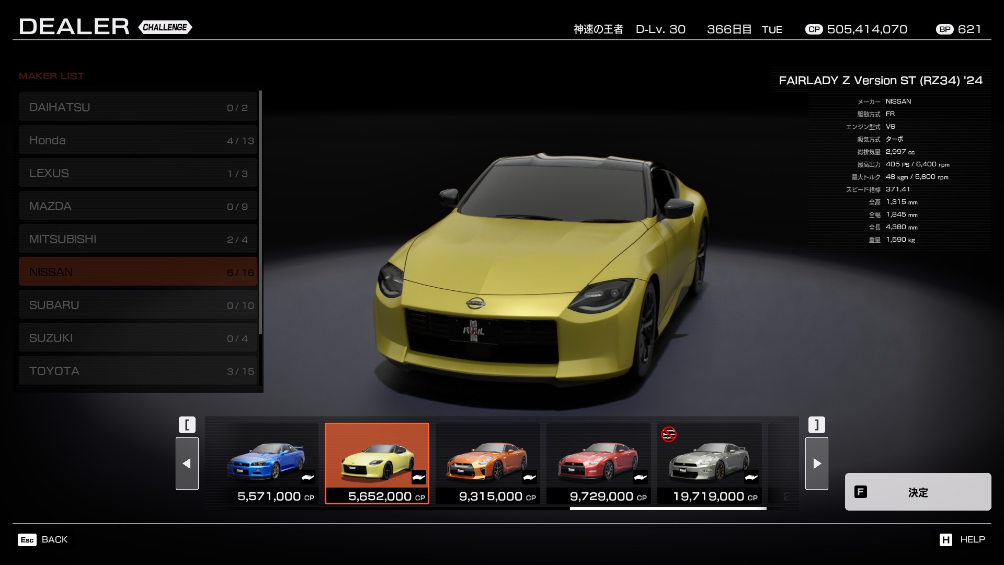Select Honda in the maker list

138,140
